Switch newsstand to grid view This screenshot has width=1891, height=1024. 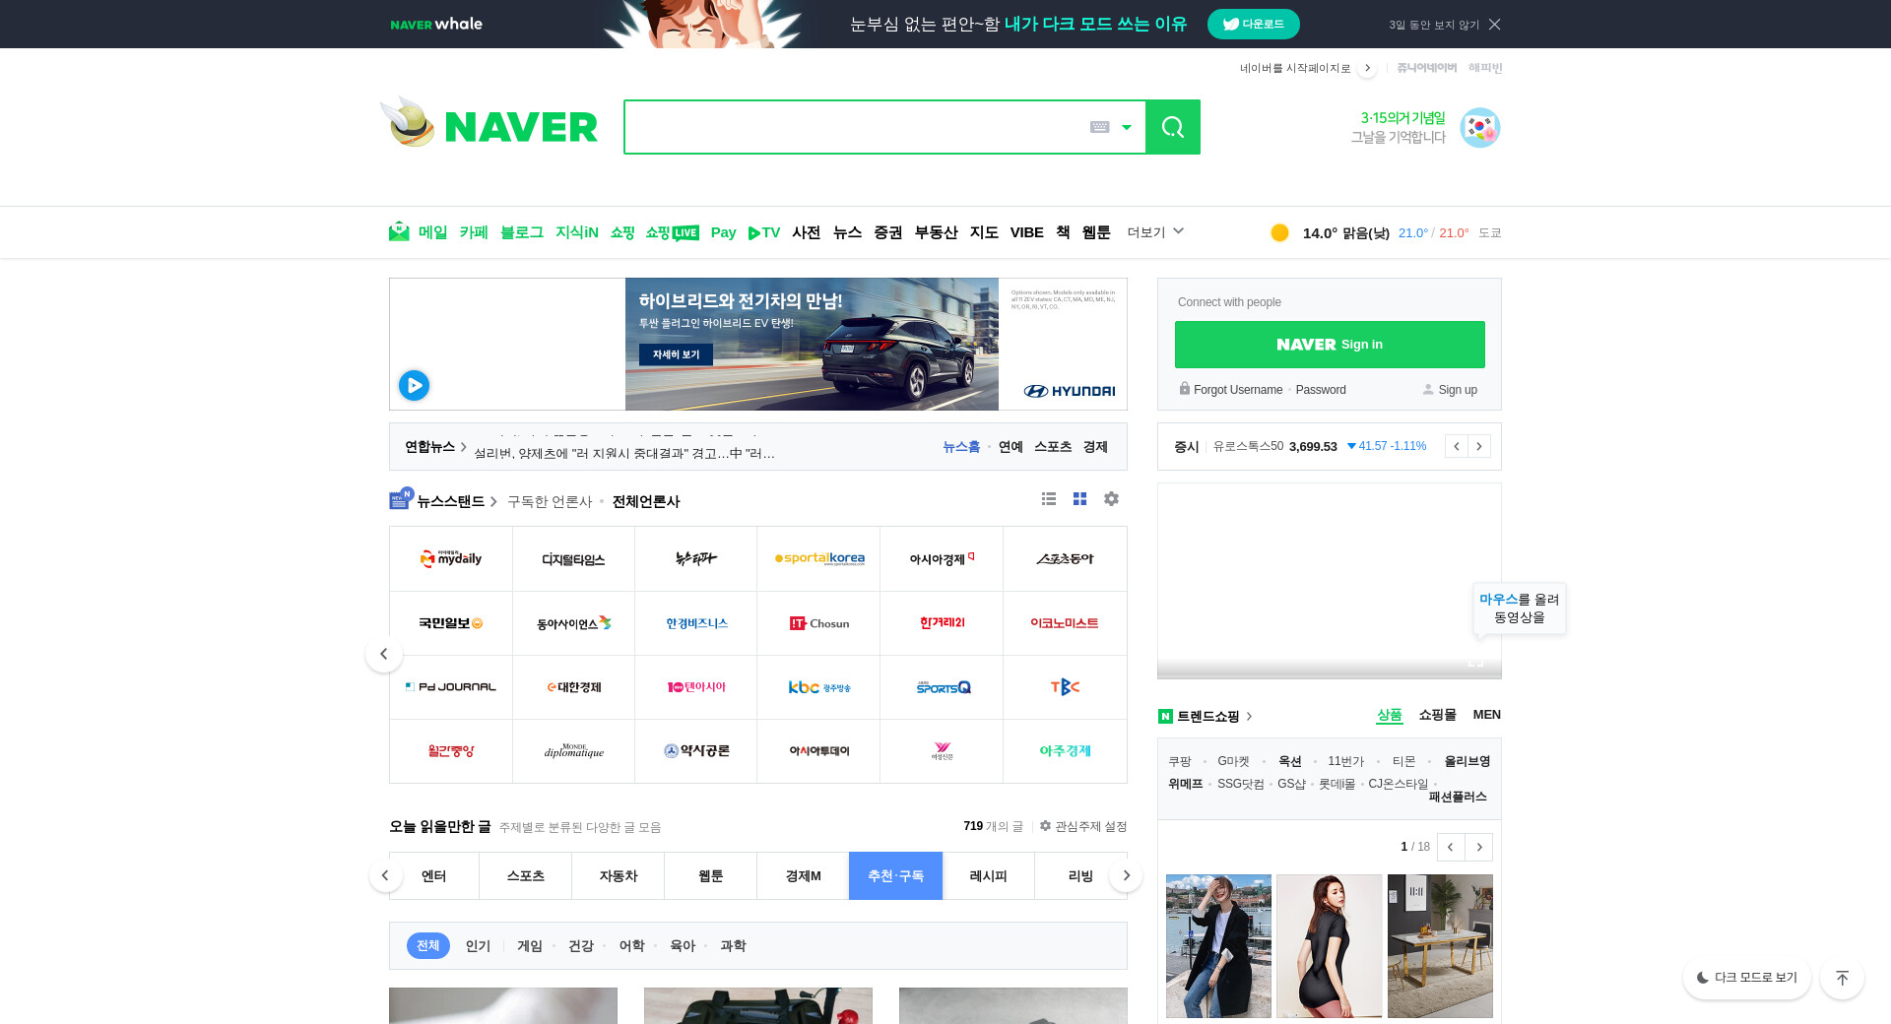(x=1079, y=499)
